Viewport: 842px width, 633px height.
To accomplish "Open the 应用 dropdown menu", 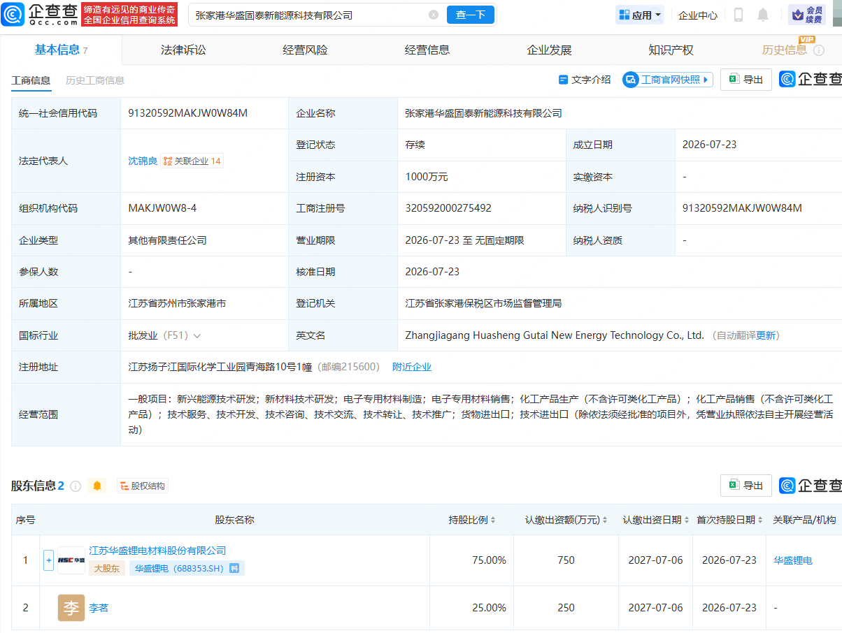I will (640, 15).
